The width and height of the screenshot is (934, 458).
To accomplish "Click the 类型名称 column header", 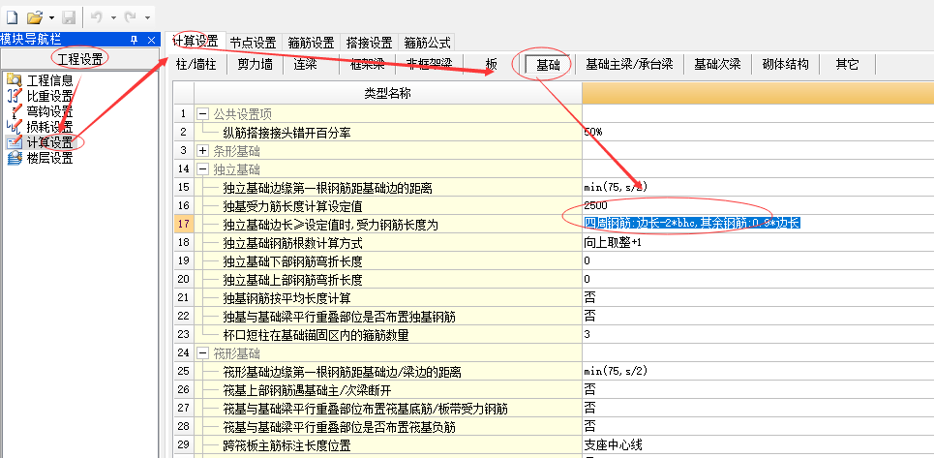I will [388, 94].
